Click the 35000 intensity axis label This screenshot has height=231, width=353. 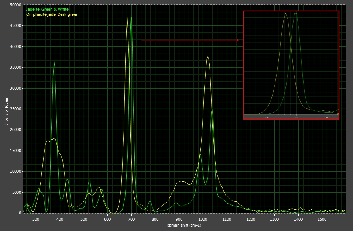point(16,67)
